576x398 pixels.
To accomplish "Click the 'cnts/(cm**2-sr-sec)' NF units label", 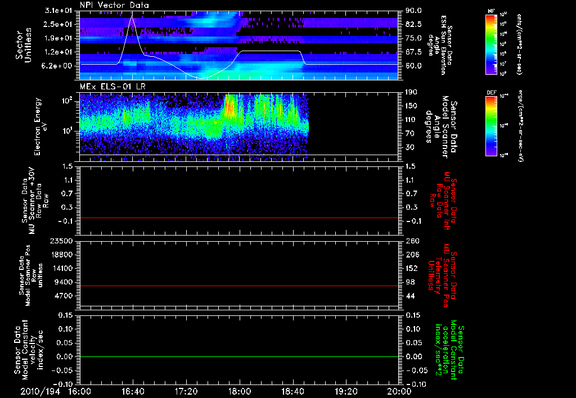I will pos(519,44).
